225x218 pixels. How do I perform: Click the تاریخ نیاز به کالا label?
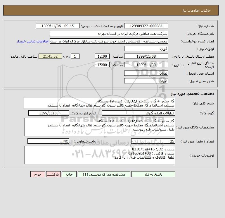(84, 113)
